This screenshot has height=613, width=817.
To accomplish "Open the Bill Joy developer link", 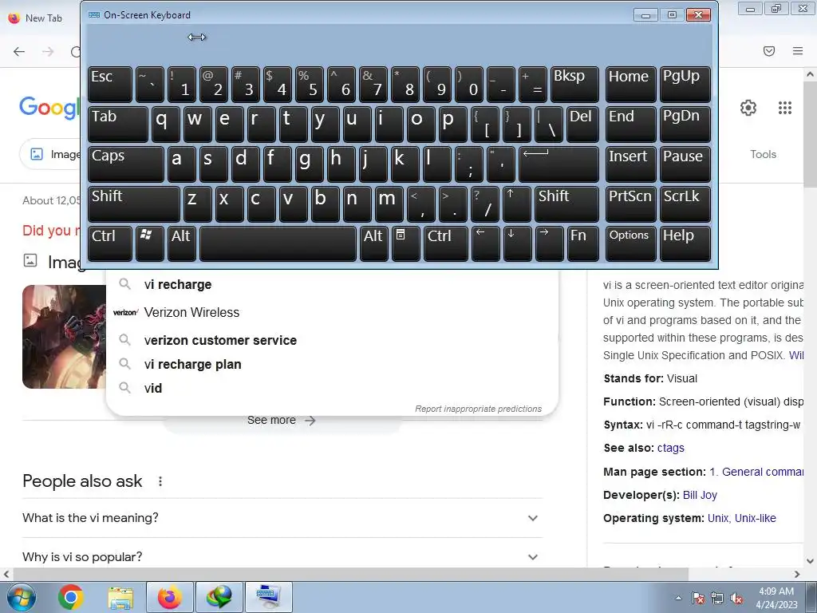I will click(x=700, y=495).
